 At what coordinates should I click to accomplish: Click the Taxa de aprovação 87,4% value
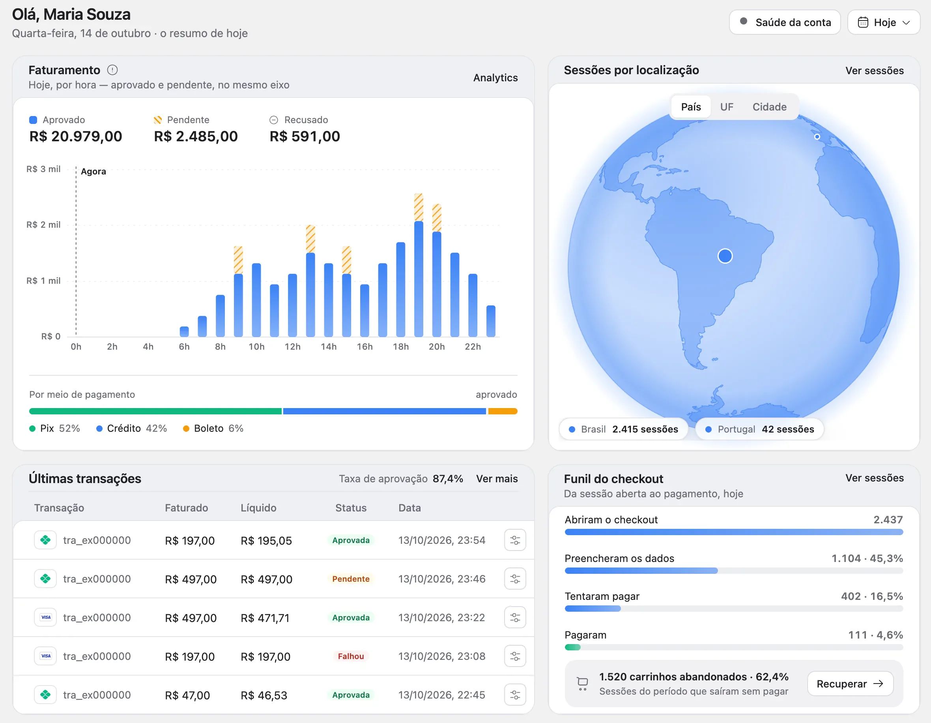pos(448,479)
